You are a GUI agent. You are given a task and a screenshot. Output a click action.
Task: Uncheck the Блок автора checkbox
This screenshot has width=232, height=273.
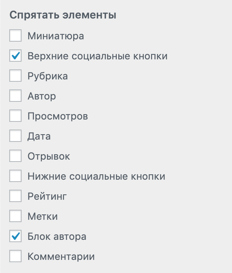15,236
